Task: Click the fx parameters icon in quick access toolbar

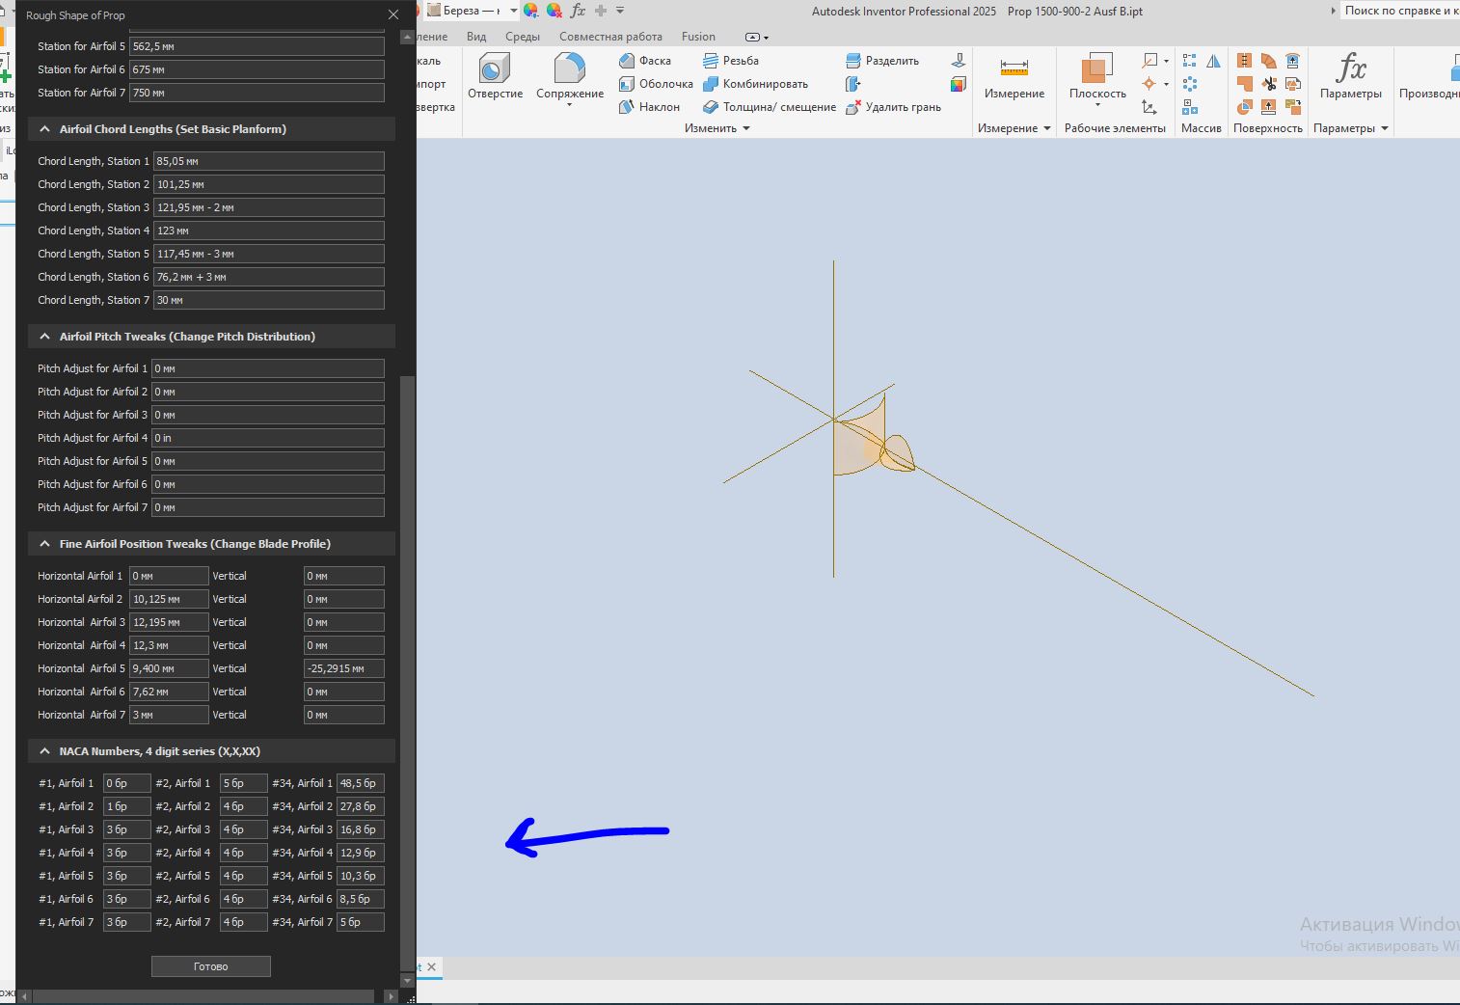Action: [578, 11]
